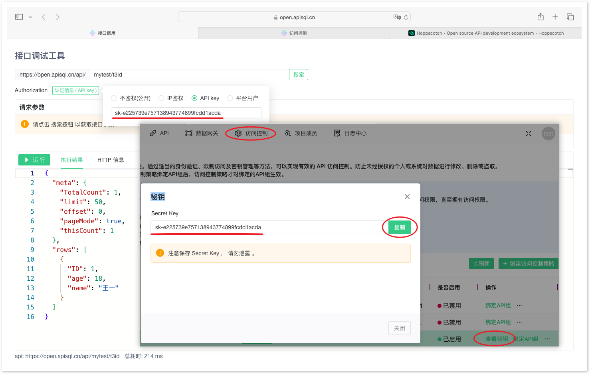Switch to the Hoppscotch browser tab
Screen dimensions: 590x374
tap(485, 33)
